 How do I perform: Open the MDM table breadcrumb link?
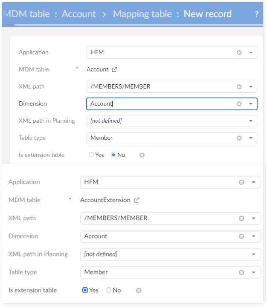click(x=26, y=14)
